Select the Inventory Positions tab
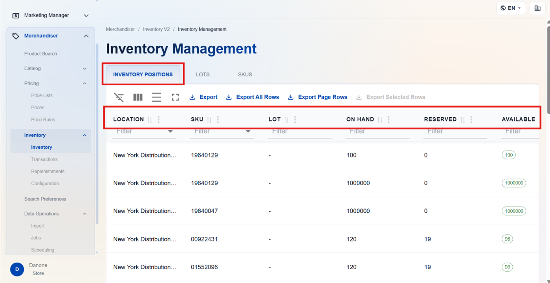Screen dimensions: 550x283 (143, 74)
